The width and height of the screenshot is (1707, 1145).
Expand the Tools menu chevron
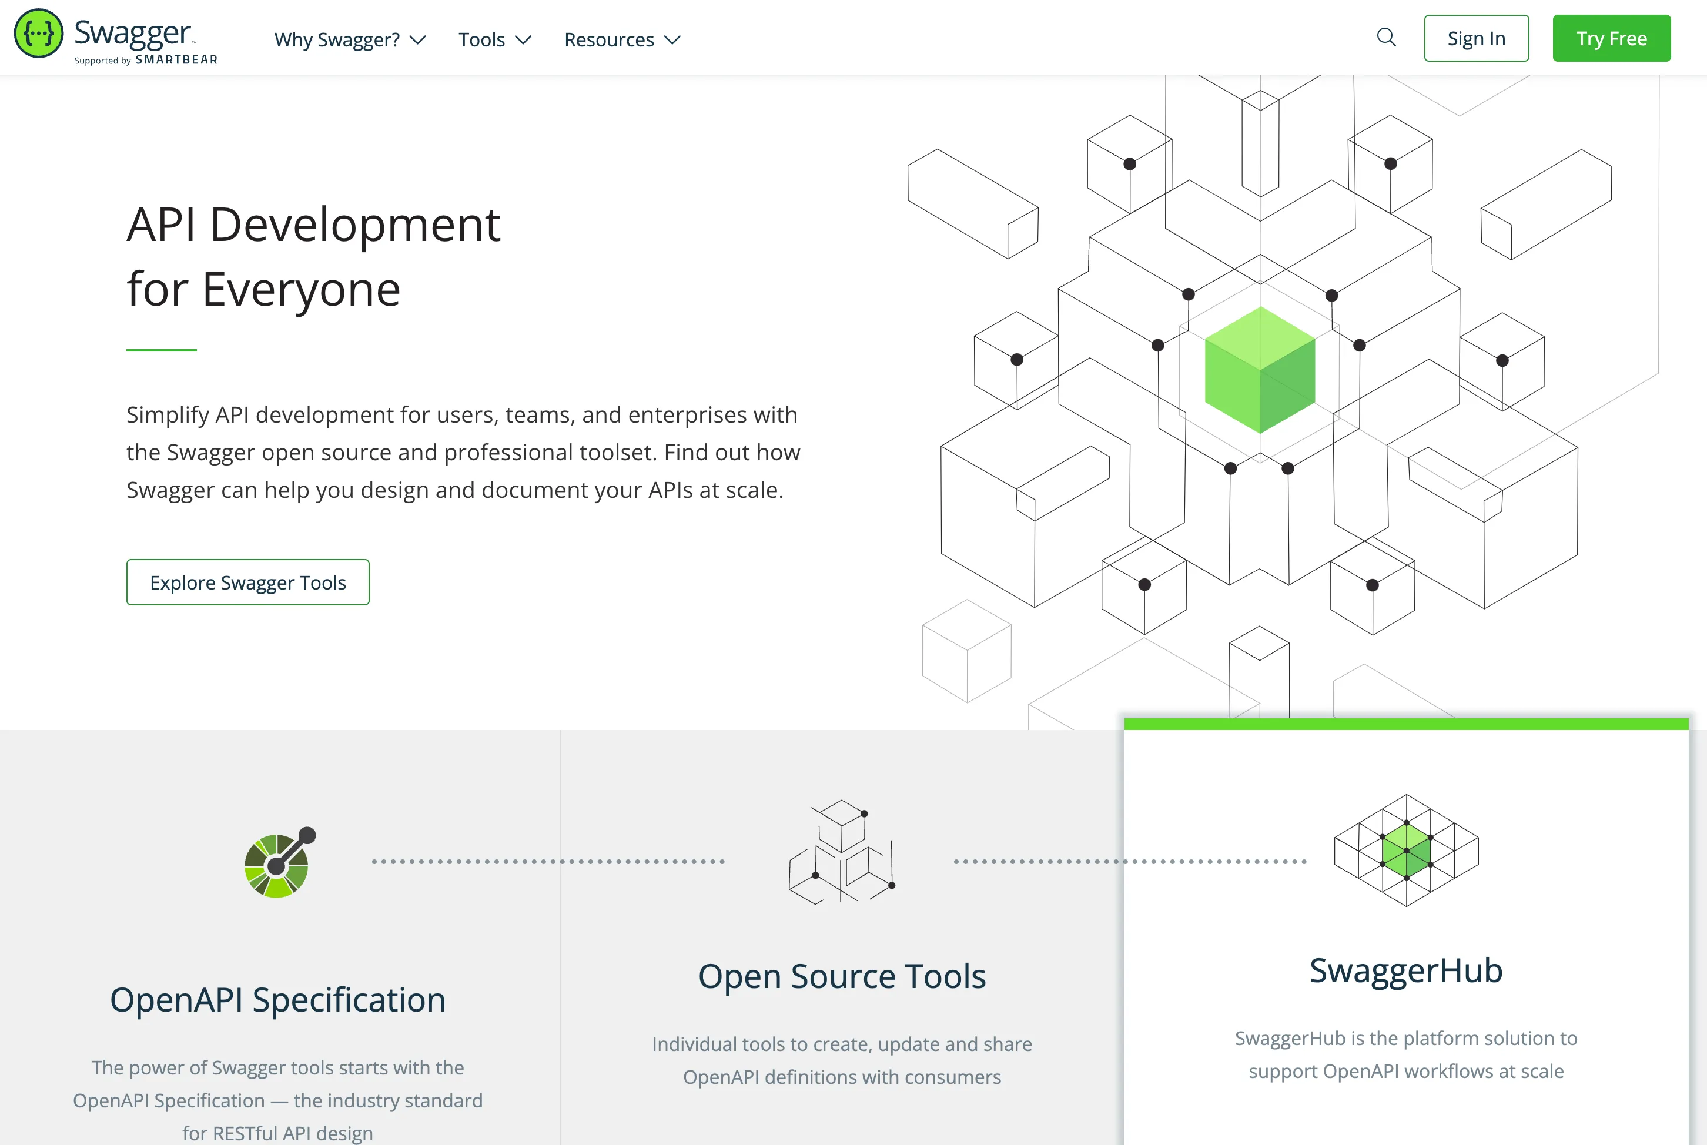[523, 39]
